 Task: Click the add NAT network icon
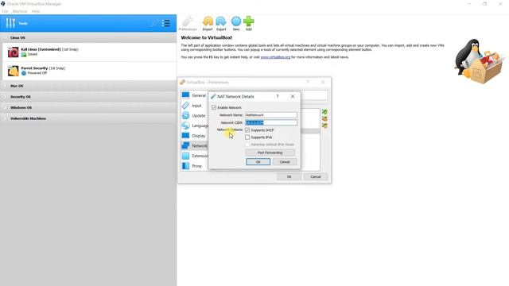pos(324,112)
